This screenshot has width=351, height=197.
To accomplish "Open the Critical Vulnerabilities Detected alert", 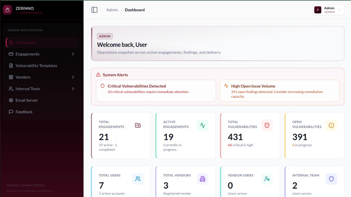I will point(156,91).
